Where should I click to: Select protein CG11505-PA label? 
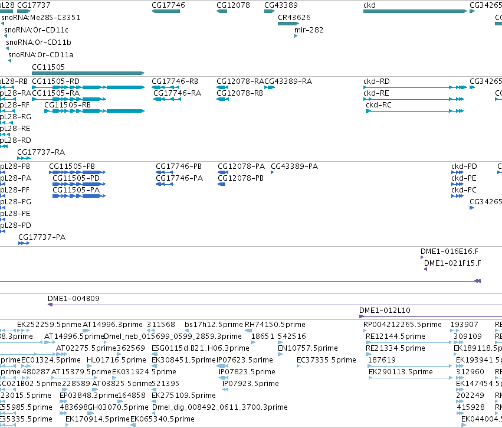coord(76,190)
